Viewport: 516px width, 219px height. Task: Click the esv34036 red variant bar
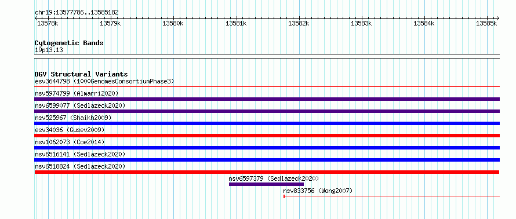(x=267, y=136)
